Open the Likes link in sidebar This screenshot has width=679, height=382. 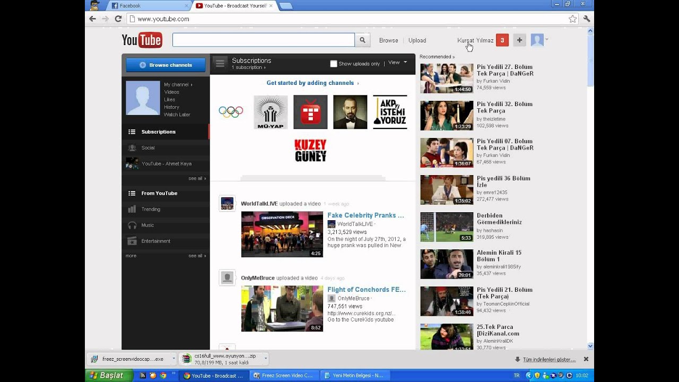coord(169,100)
